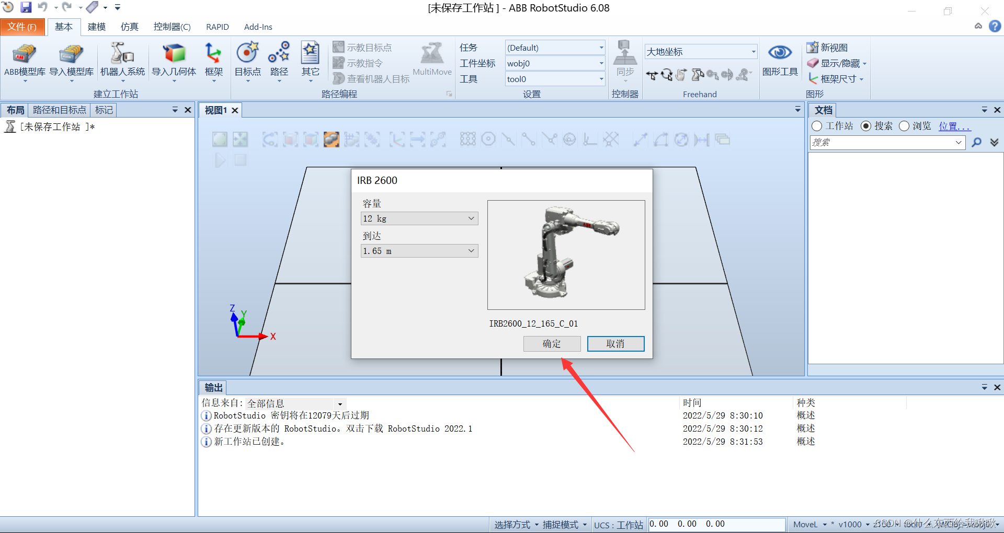Click the 确定 button in IRB 2600 dialog
The height and width of the screenshot is (533, 1004).
[x=552, y=343]
